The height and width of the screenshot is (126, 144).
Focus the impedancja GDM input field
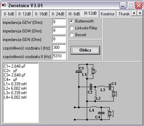(x=59, y=31)
